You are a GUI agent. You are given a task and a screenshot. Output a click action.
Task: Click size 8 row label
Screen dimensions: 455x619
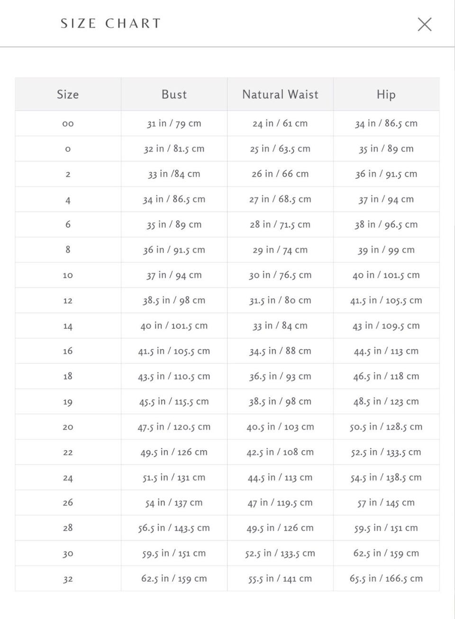tap(68, 249)
